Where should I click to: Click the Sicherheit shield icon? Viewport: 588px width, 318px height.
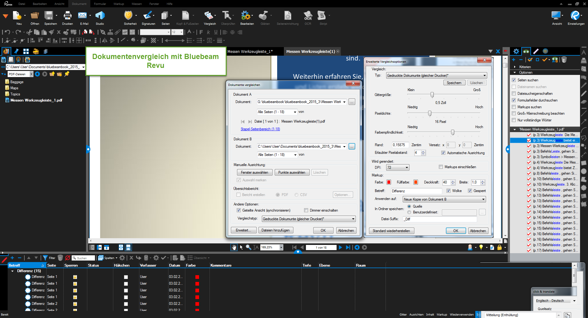click(x=129, y=16)
